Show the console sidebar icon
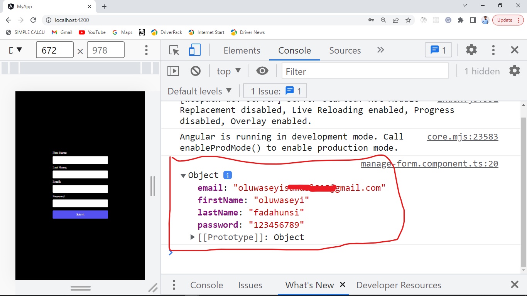 coord(173,71)
